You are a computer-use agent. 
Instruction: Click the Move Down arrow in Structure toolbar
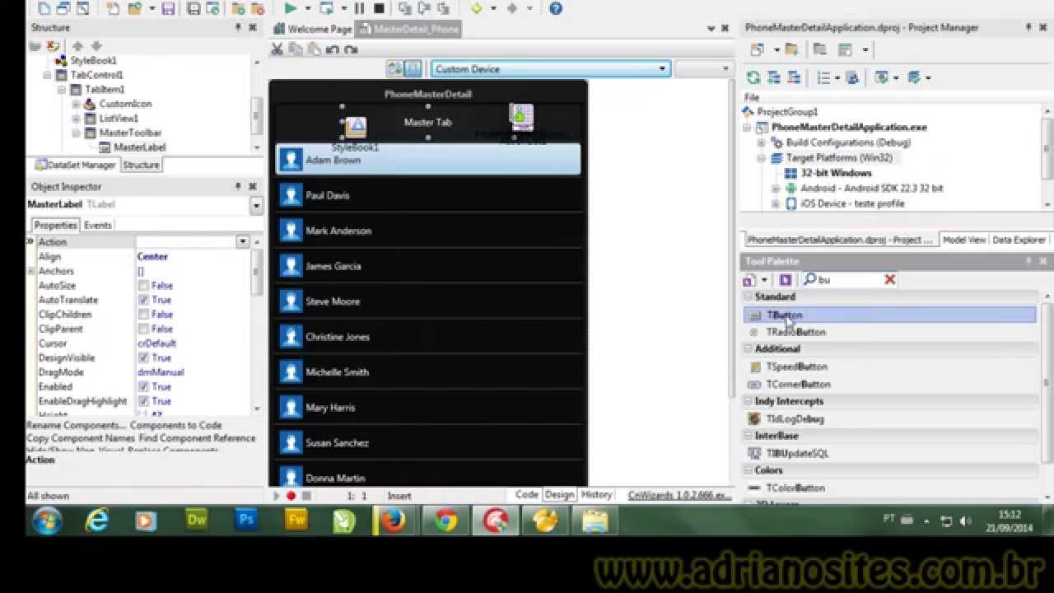[x=96, y=46]
